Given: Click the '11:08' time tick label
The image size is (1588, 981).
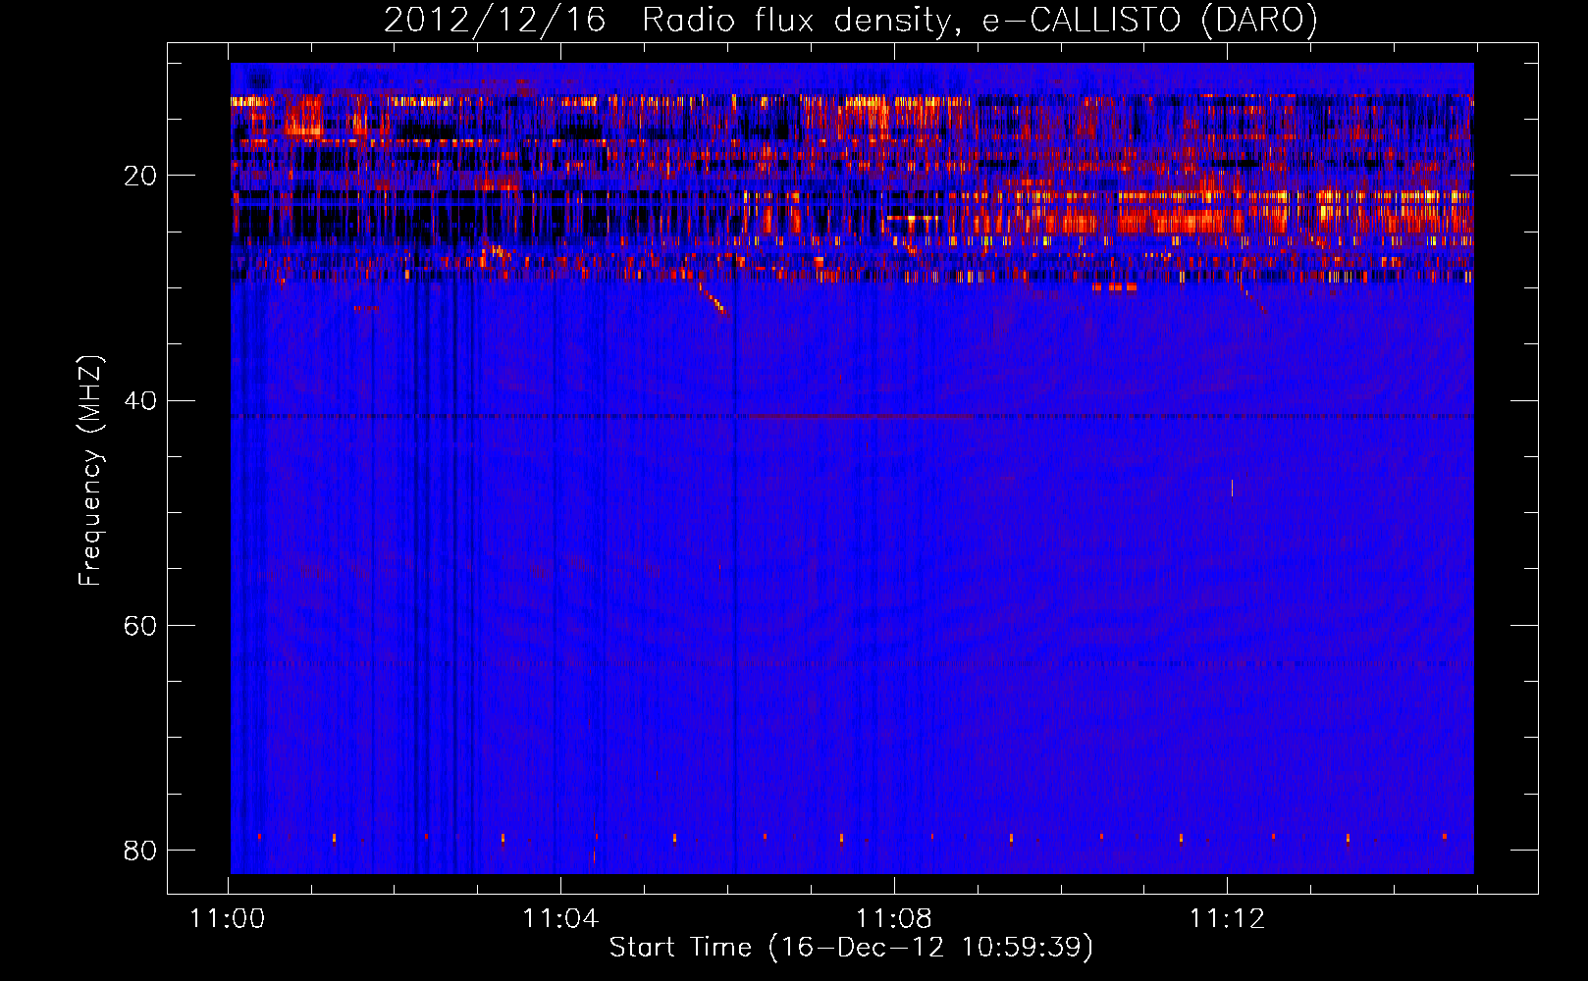Looking at the screenshot, I should click(894, 919).
